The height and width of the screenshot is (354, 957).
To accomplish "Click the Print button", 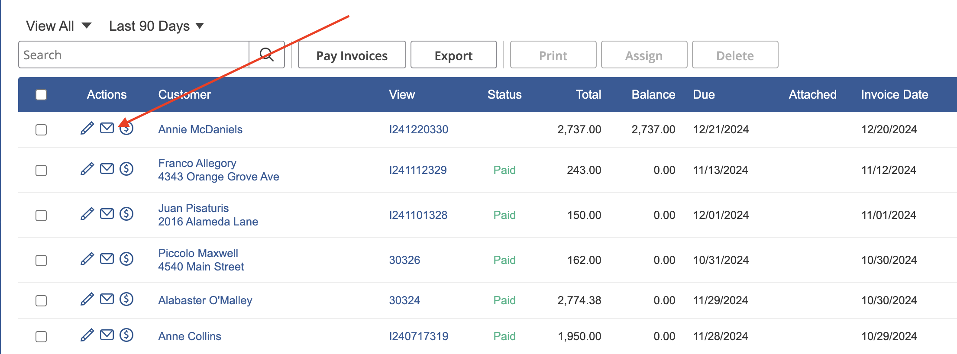I will coord(553,55).
